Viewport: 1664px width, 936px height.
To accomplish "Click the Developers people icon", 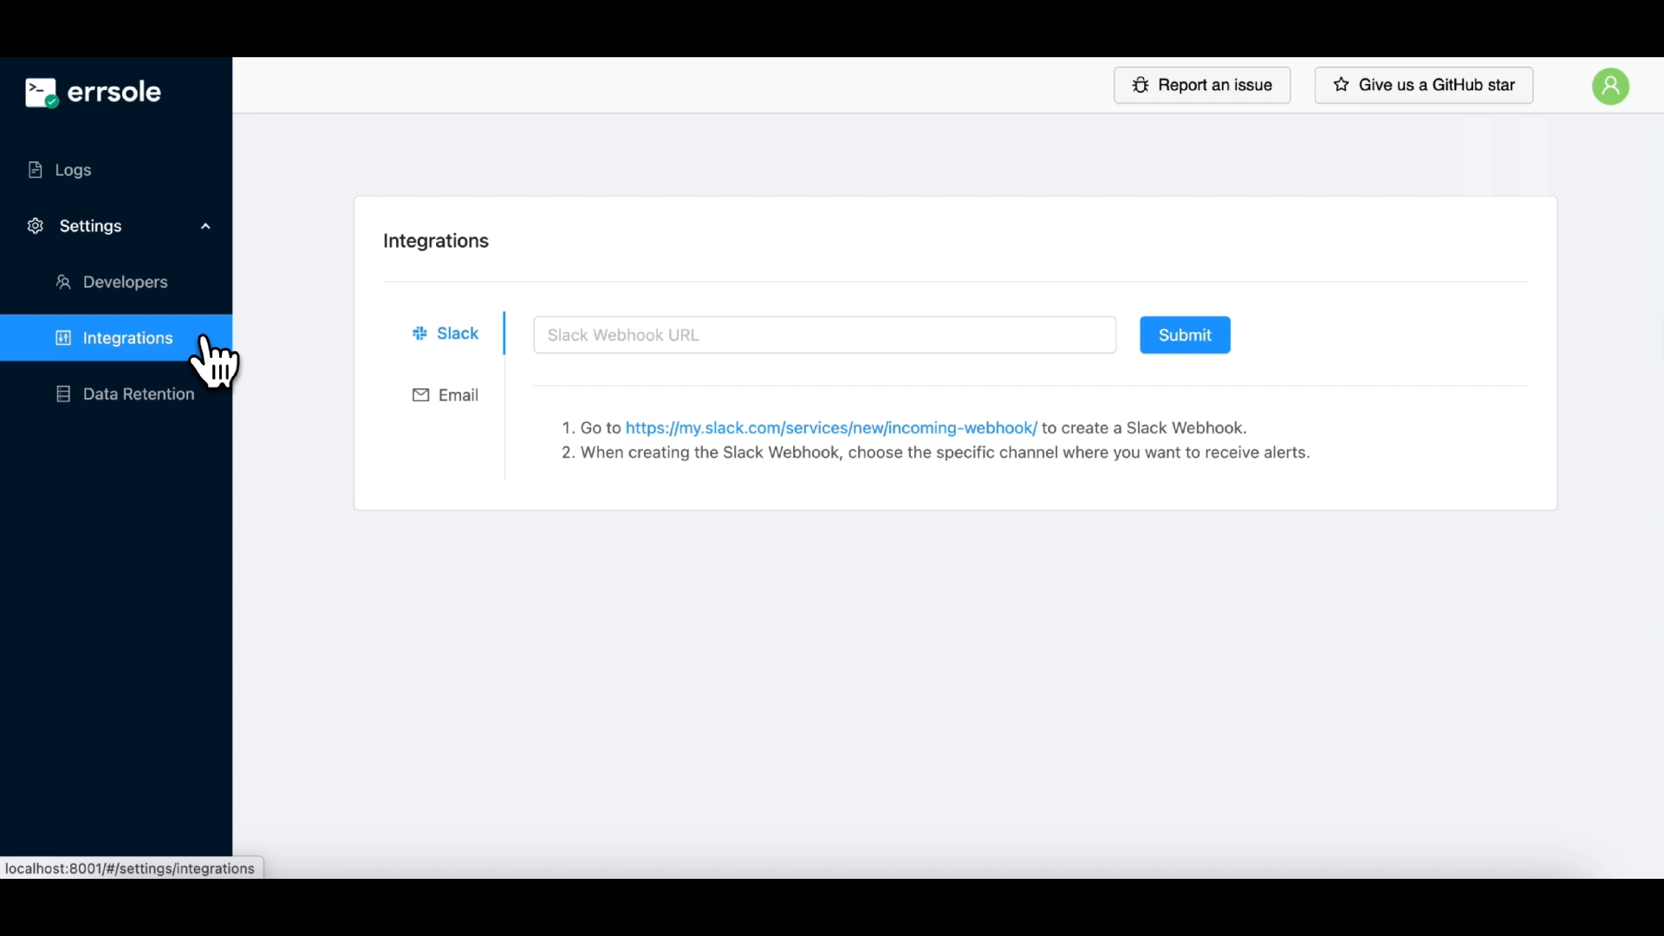I will click(x=63, y=283).
